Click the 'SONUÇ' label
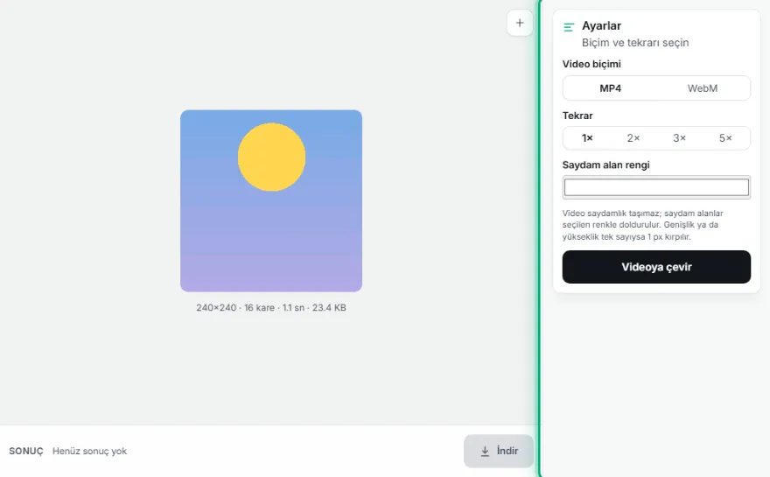The width and height of the screenshot is (770, 477). (x=26, y=451)
